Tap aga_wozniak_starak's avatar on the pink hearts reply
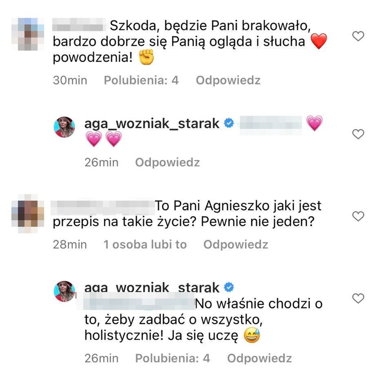Viewport: 386px width, 385px height. [64, 127]
